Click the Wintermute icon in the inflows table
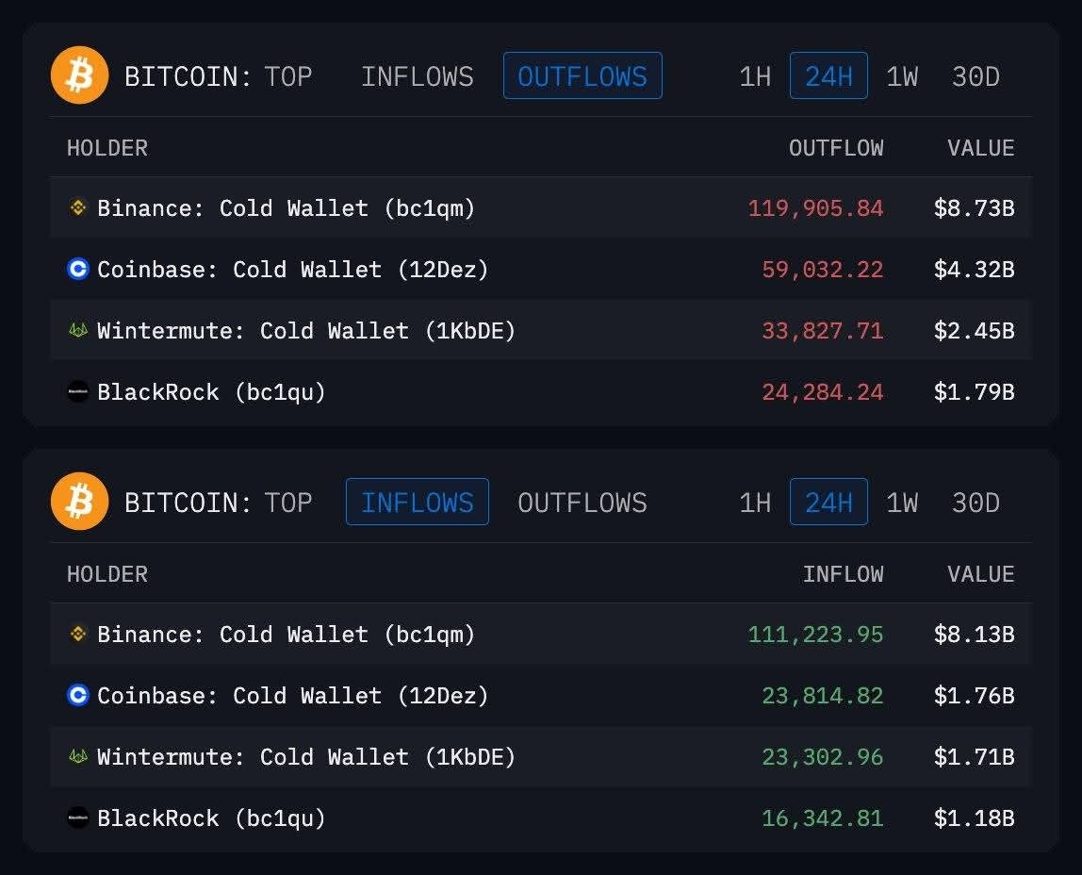The height and width of the screenshot is (875, 1082). pos(78,757)
